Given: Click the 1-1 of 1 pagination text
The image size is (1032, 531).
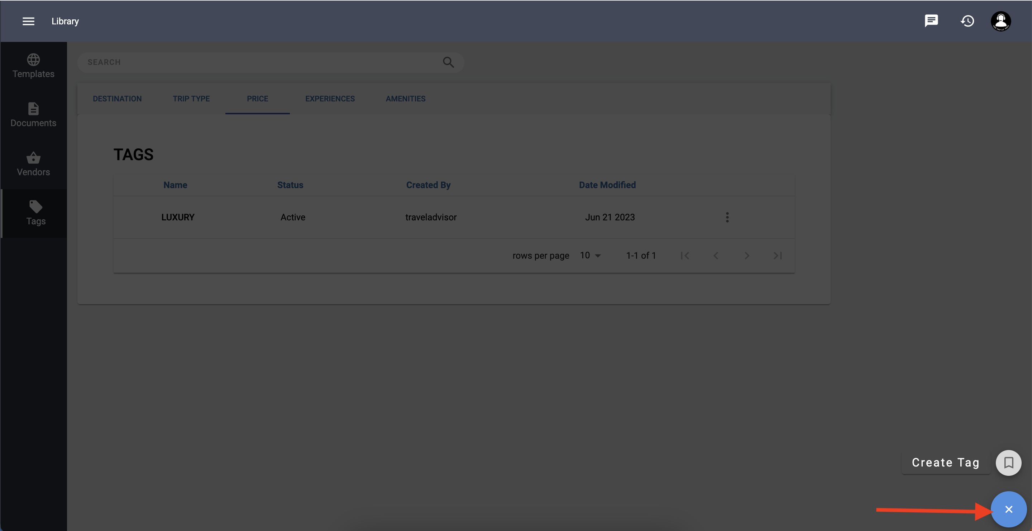Looking at the screenshot, I should pos(641,255).
